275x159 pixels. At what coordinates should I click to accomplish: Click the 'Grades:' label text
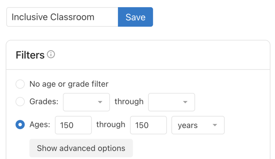pyautogui.click(x=44, y=102)
